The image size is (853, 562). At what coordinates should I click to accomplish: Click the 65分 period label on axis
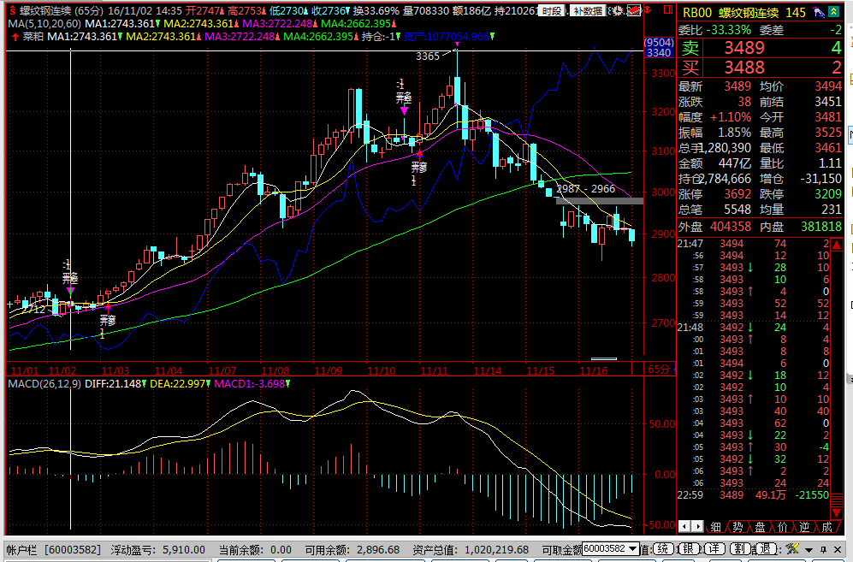click(659, 370)
